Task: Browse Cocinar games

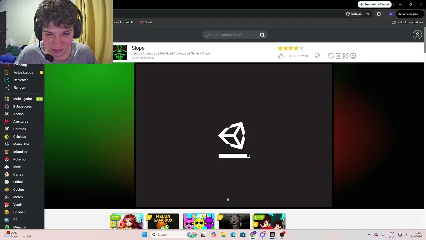Action: coord(19,212)
